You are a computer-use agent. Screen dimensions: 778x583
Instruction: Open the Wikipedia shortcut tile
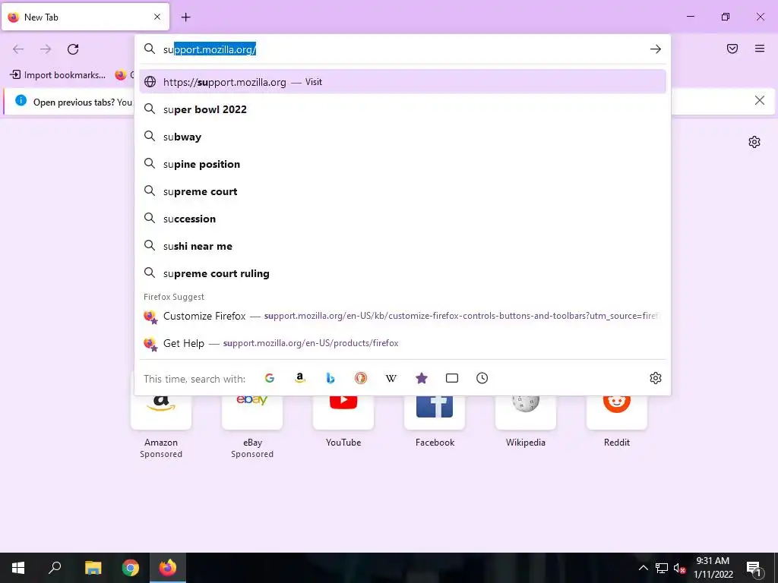[x=526, y=413]
